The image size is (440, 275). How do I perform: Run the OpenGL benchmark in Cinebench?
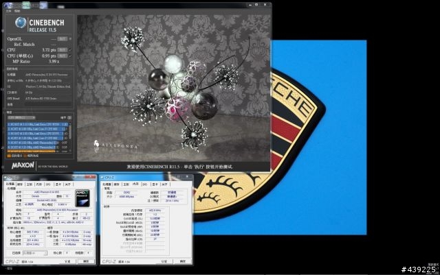pyautogui.click(x=63, y=39)
